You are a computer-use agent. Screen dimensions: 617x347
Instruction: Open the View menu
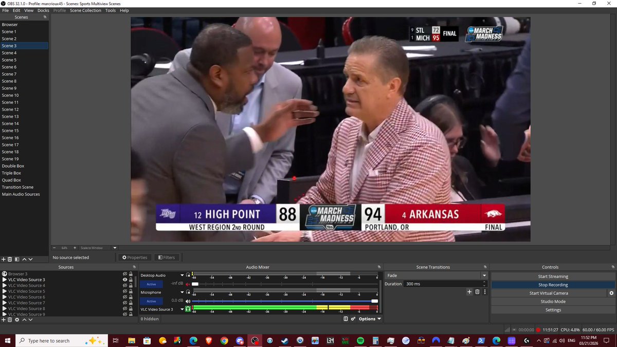coord(29,10)
